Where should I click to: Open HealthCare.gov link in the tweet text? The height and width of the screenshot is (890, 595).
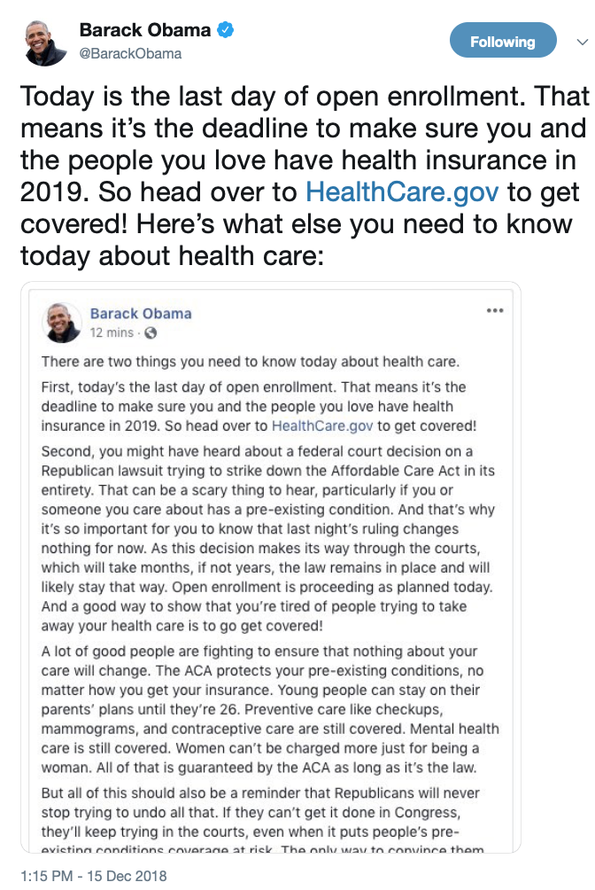(403, 191)
